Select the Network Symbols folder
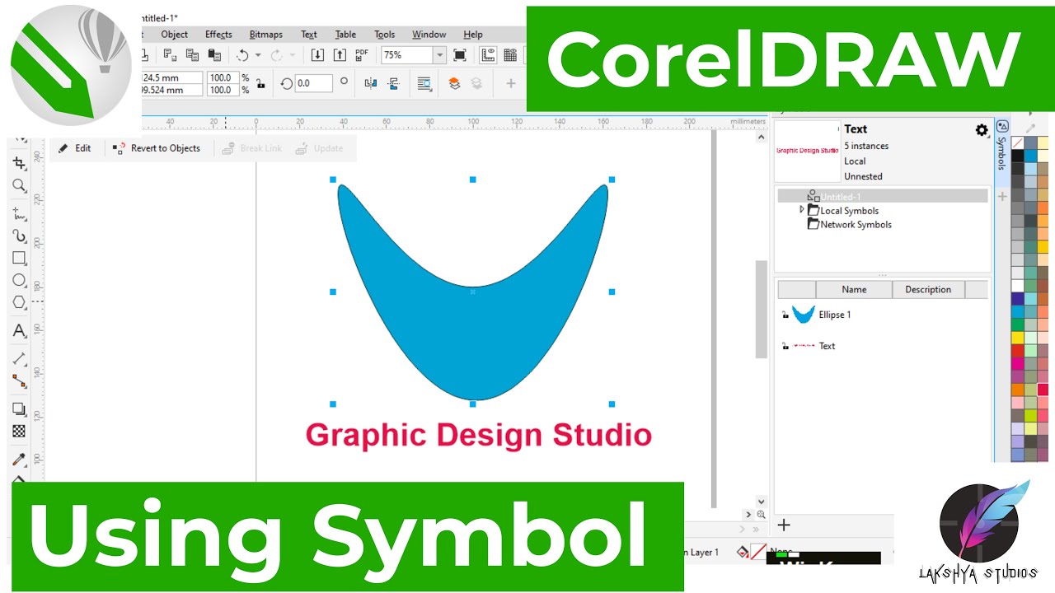The width and height of the screenshot is (1055, 593). click(849, 224)
